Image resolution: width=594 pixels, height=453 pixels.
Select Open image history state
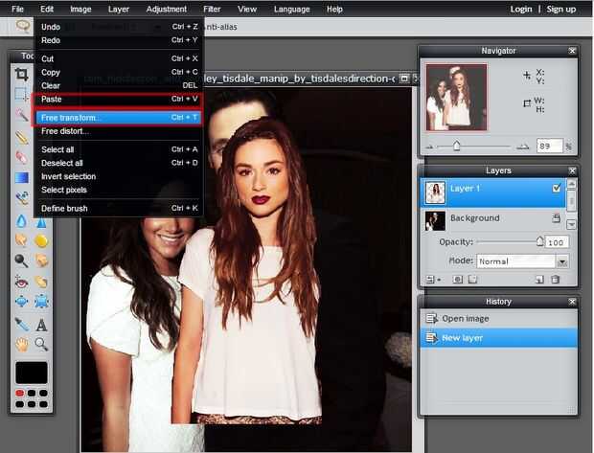point(498,319)
